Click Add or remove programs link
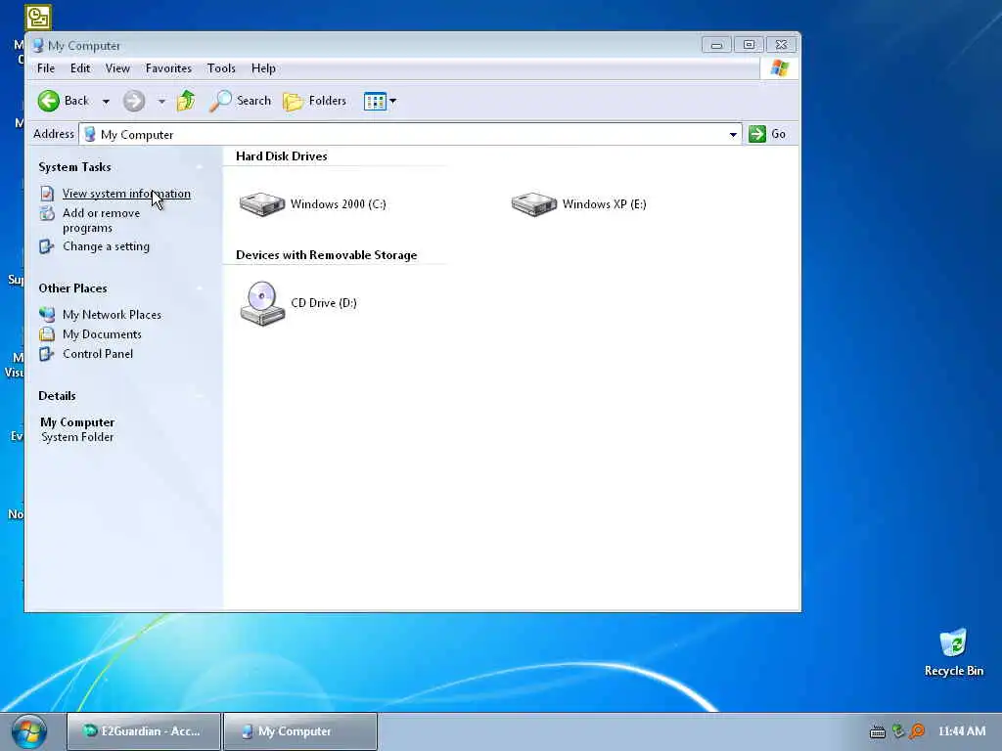 point(101,220)
